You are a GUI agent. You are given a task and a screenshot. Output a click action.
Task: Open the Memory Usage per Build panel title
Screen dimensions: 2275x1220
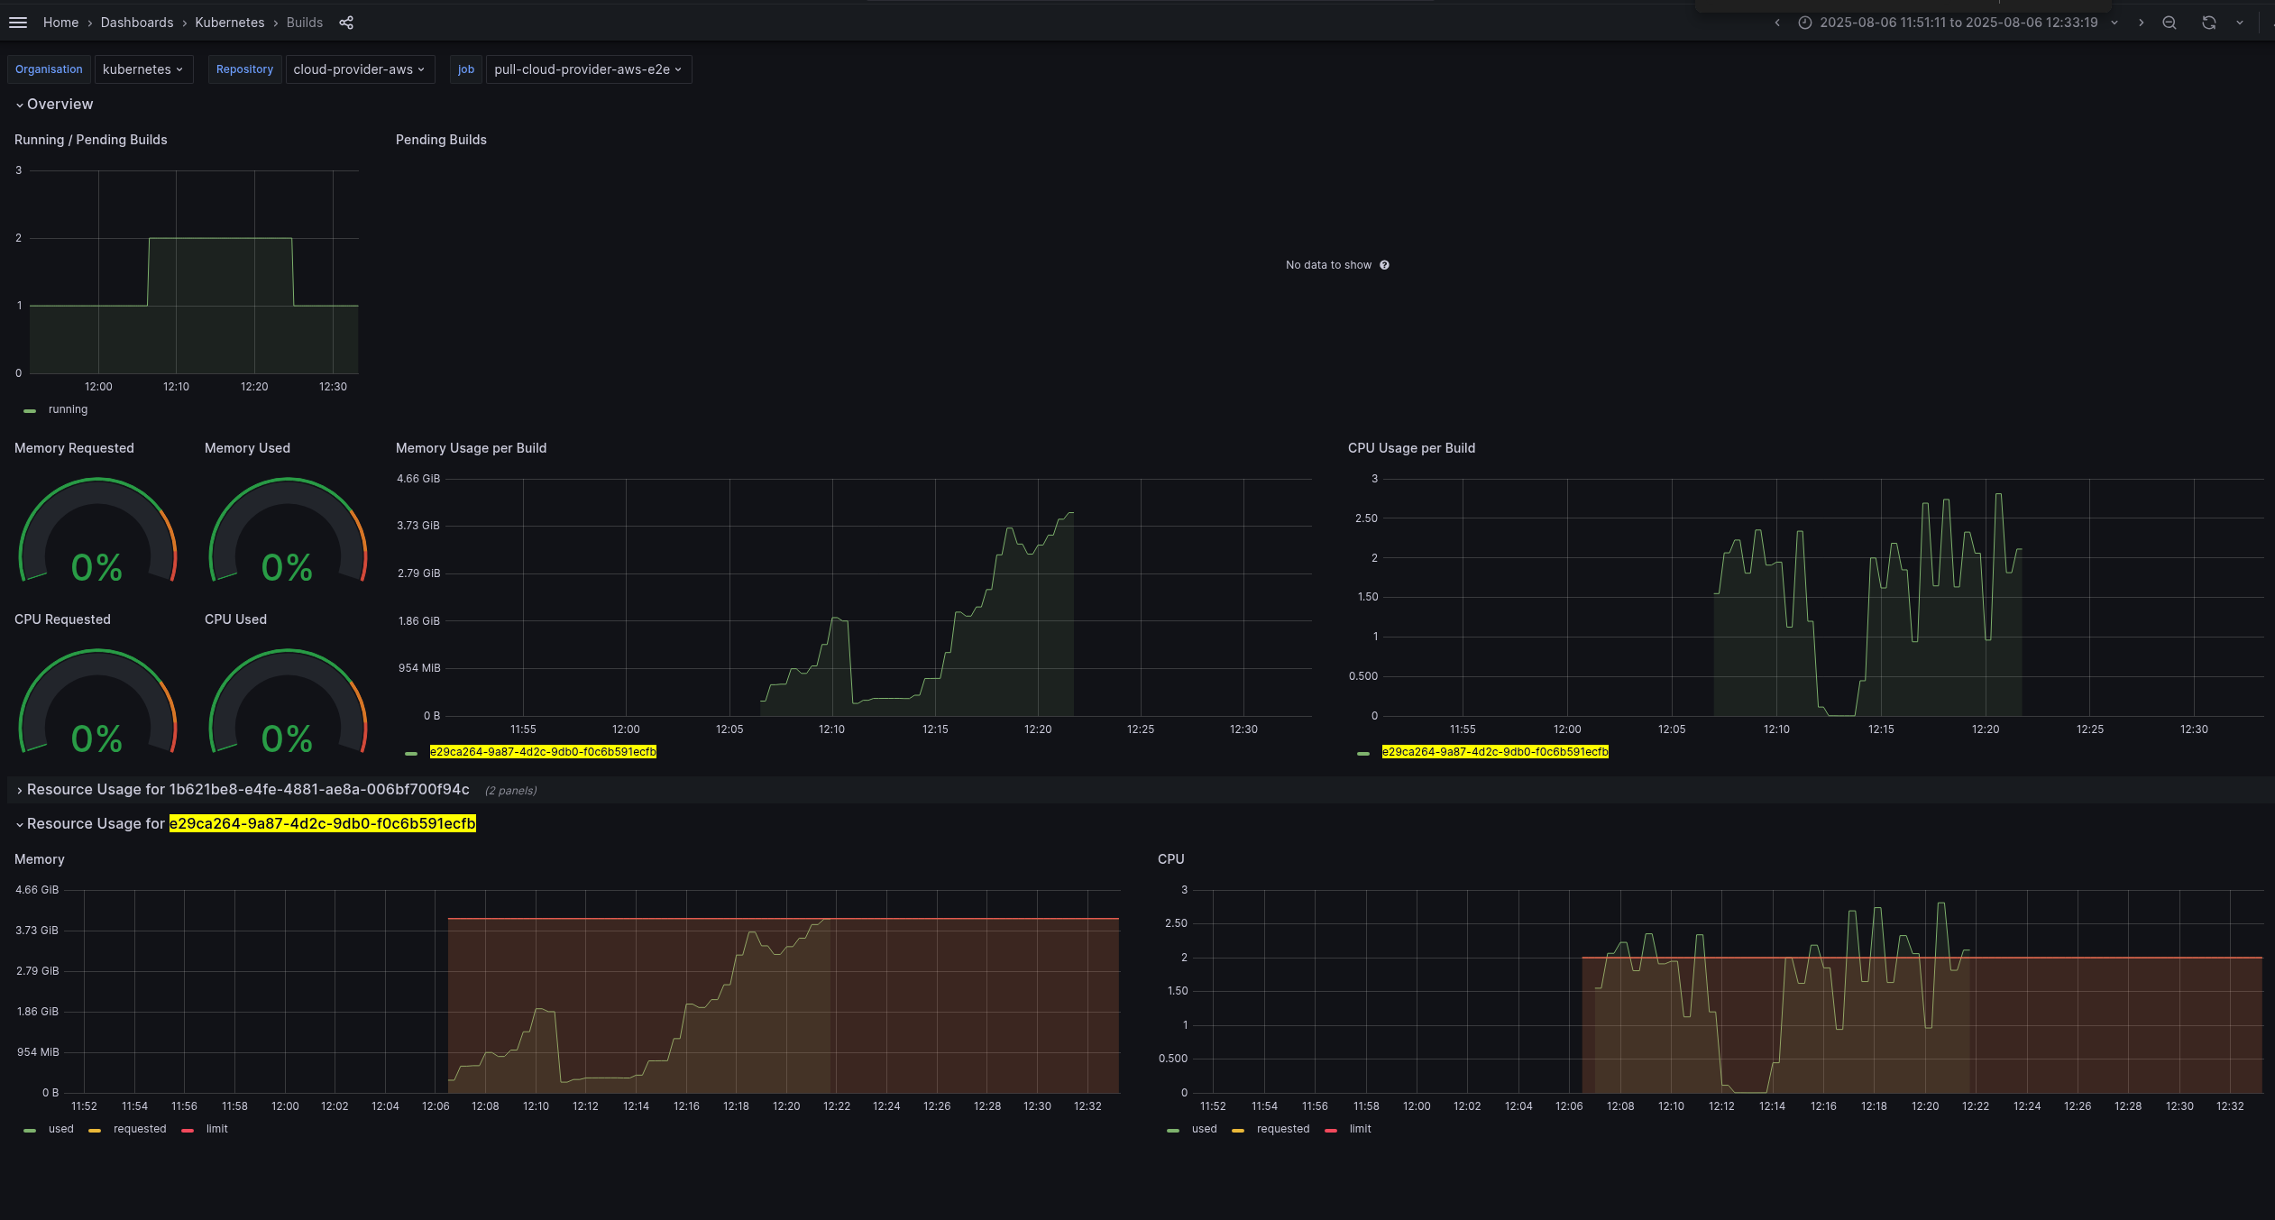click(471, 448)
